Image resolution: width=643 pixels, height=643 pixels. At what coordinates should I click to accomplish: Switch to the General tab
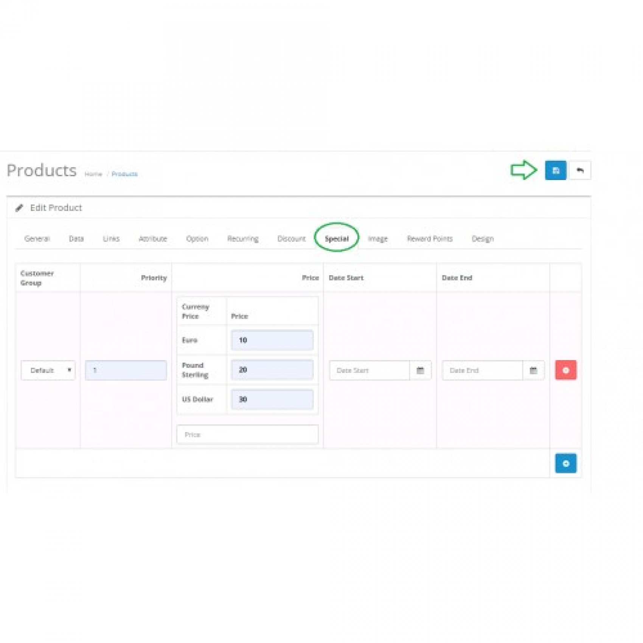[37, 239]
